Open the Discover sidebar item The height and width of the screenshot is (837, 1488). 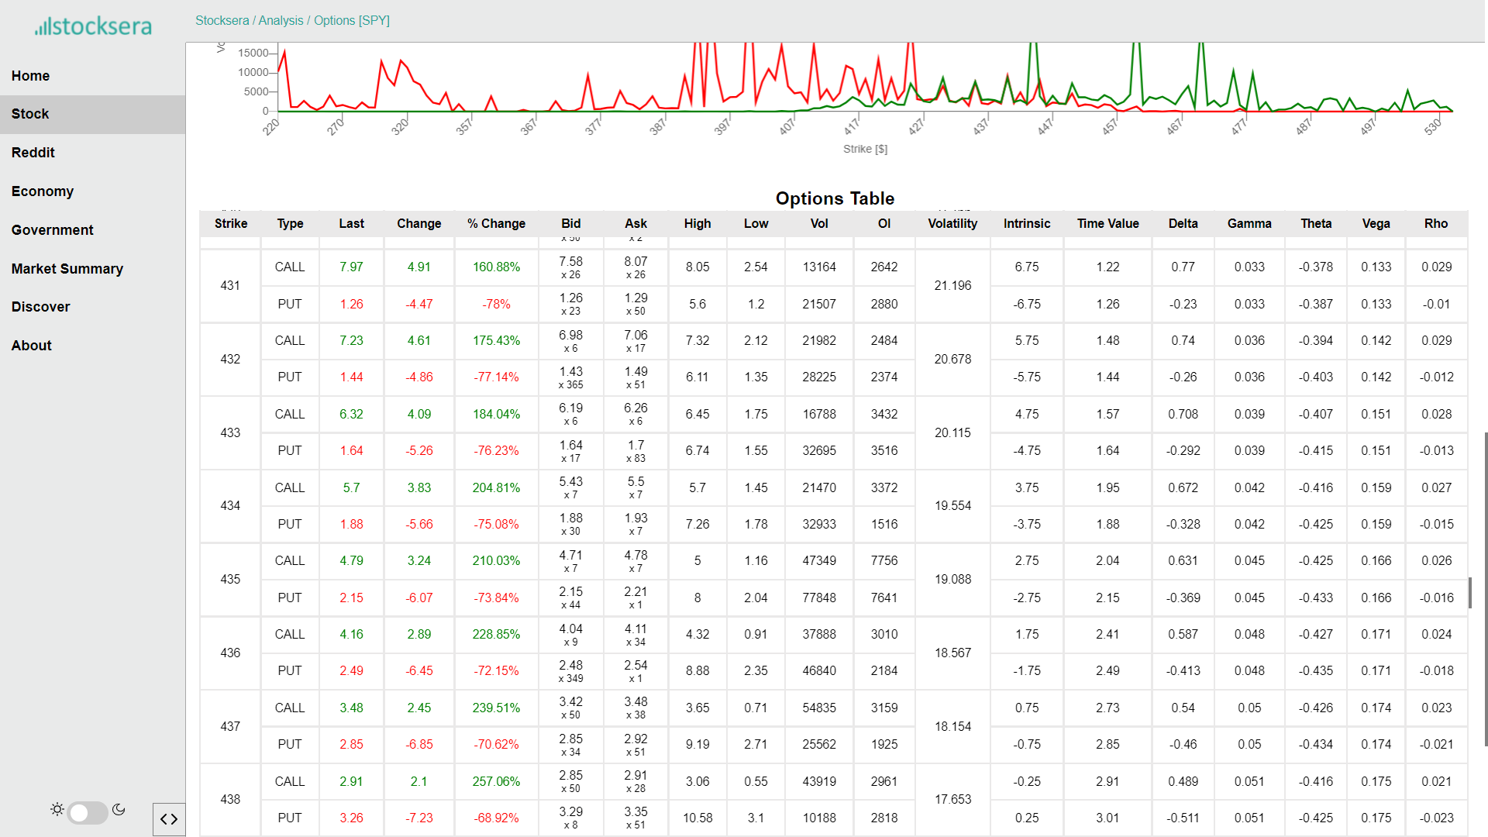40,307
